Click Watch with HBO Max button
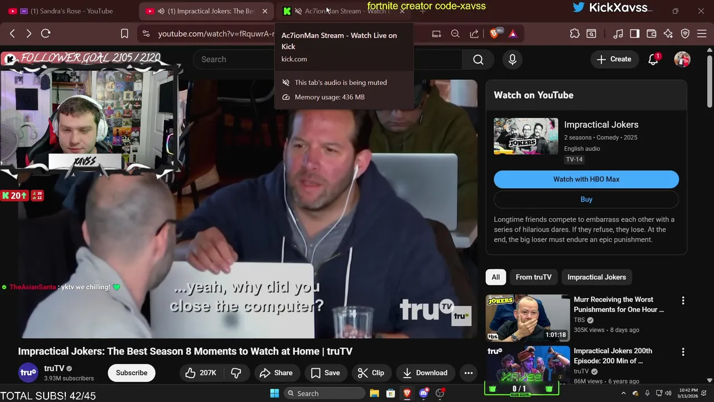 pyautogui.click(x=586, y=179)
